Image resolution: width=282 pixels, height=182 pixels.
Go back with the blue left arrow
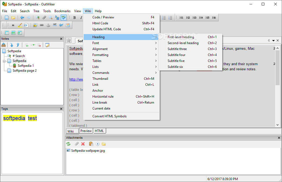(22, 18)
